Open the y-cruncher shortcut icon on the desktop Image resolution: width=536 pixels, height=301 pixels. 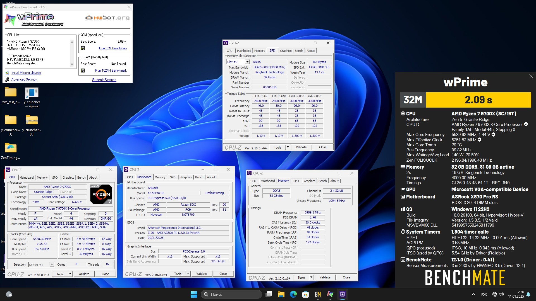click(x=32, y=93)
